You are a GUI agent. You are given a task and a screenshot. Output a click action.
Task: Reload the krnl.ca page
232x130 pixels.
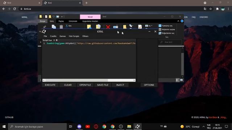click(14, 9)
